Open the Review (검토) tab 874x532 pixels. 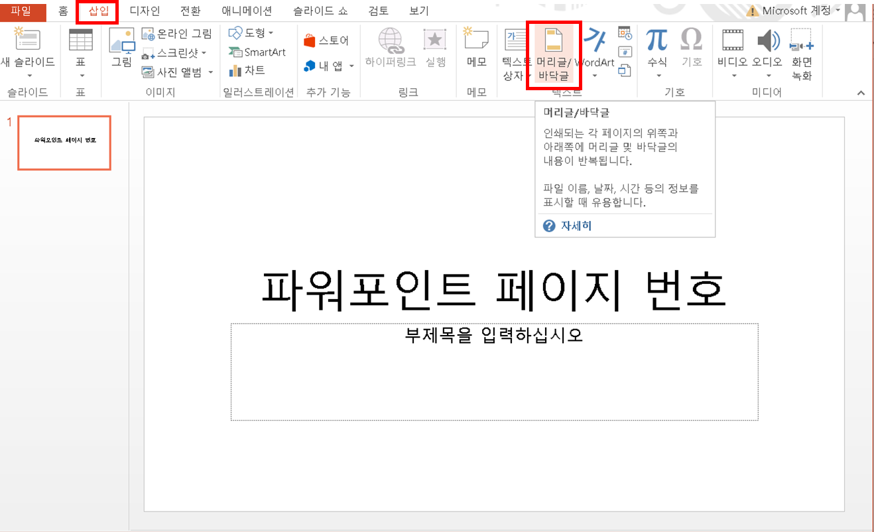[x=377, y=11]
